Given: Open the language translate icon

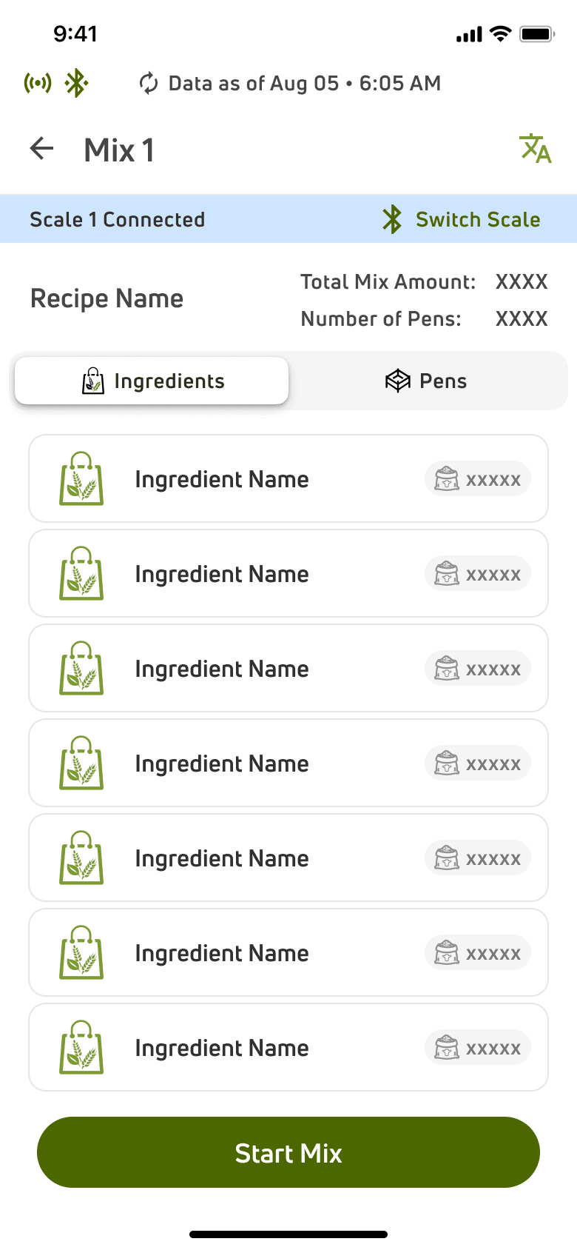Looking at the screenshot, I should (x=536, y=149).
